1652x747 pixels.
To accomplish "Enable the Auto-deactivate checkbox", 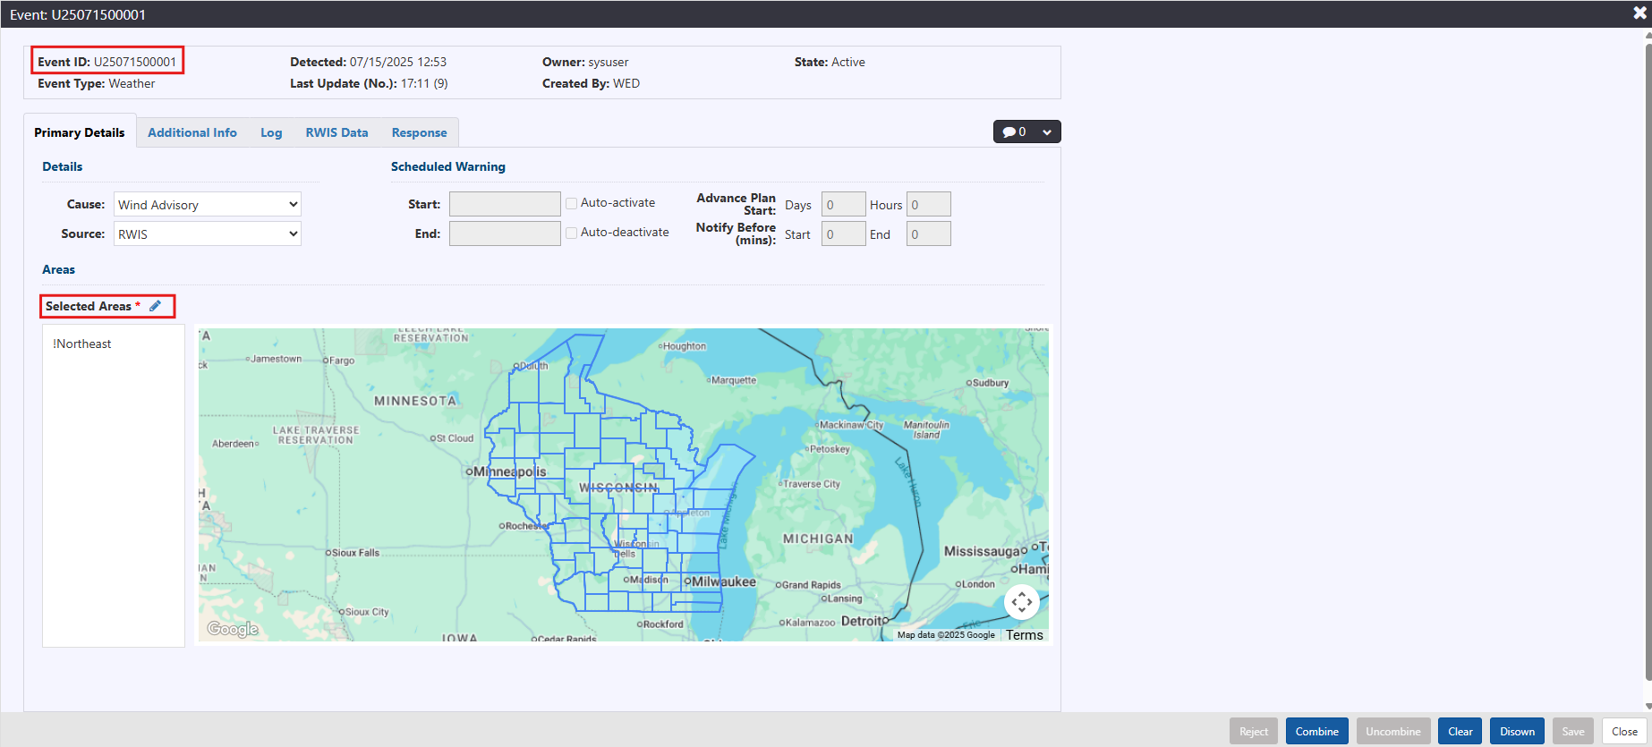I will tap(571, 233).
